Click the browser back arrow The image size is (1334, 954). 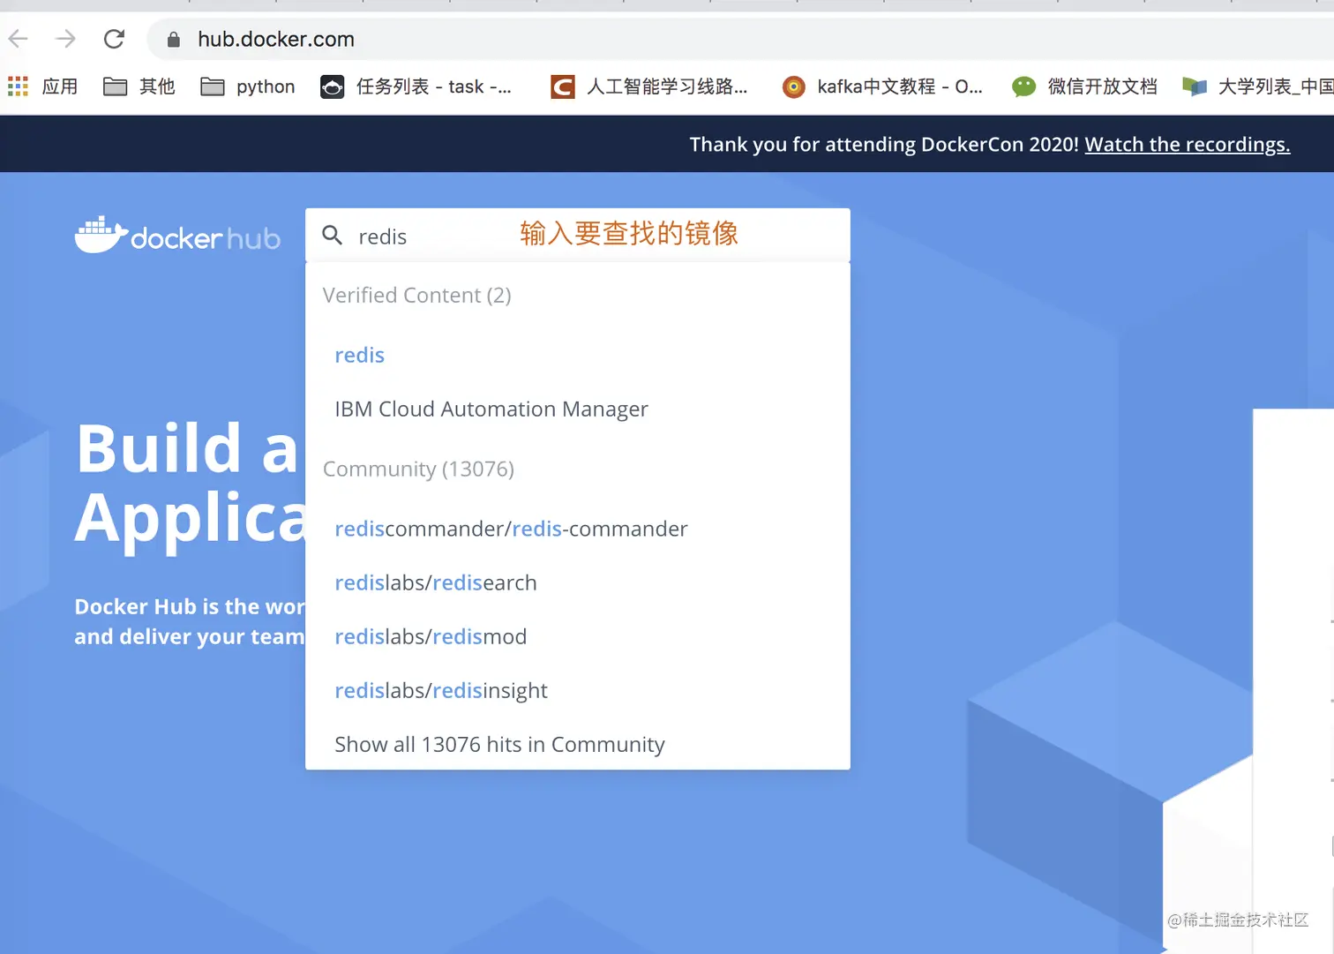pyautogui.click(x=19, y=39)
